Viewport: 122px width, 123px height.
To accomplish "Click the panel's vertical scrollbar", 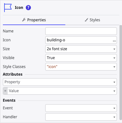I will [x=121, y=72].
